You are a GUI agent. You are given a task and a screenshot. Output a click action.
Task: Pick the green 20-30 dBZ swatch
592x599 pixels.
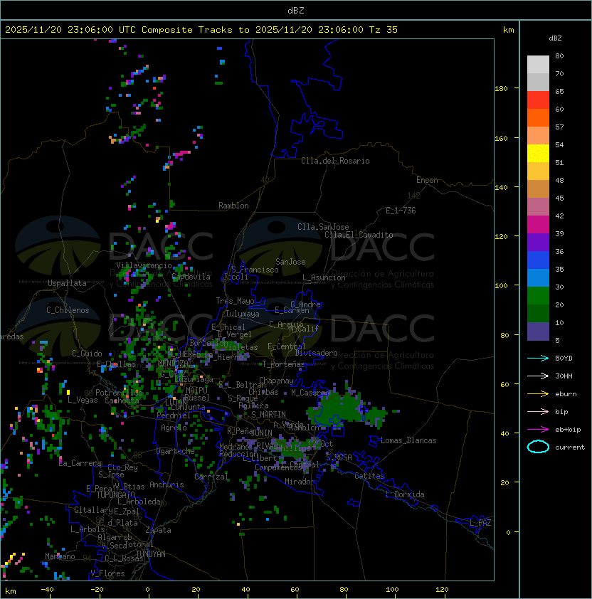coord(538,295)
